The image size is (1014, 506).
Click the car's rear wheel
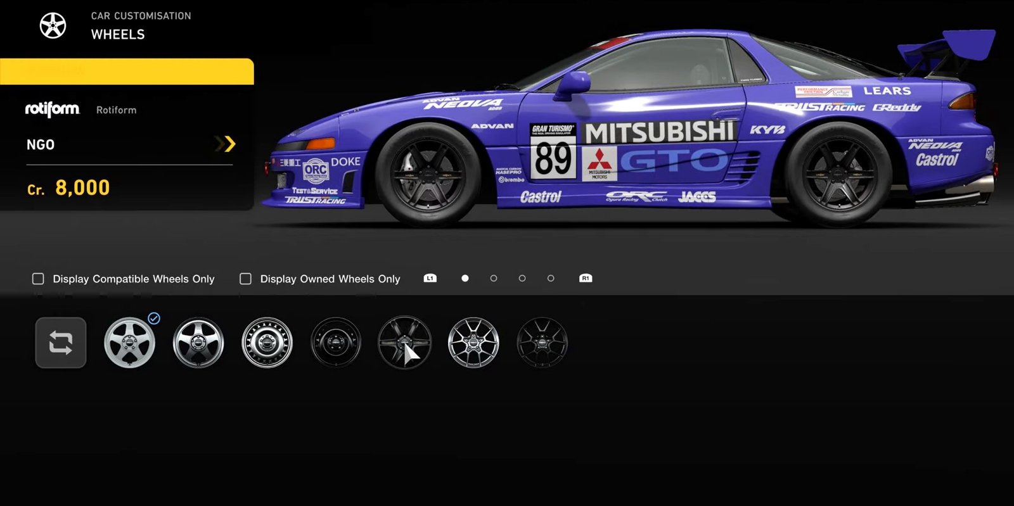click(x=838, y=174)
